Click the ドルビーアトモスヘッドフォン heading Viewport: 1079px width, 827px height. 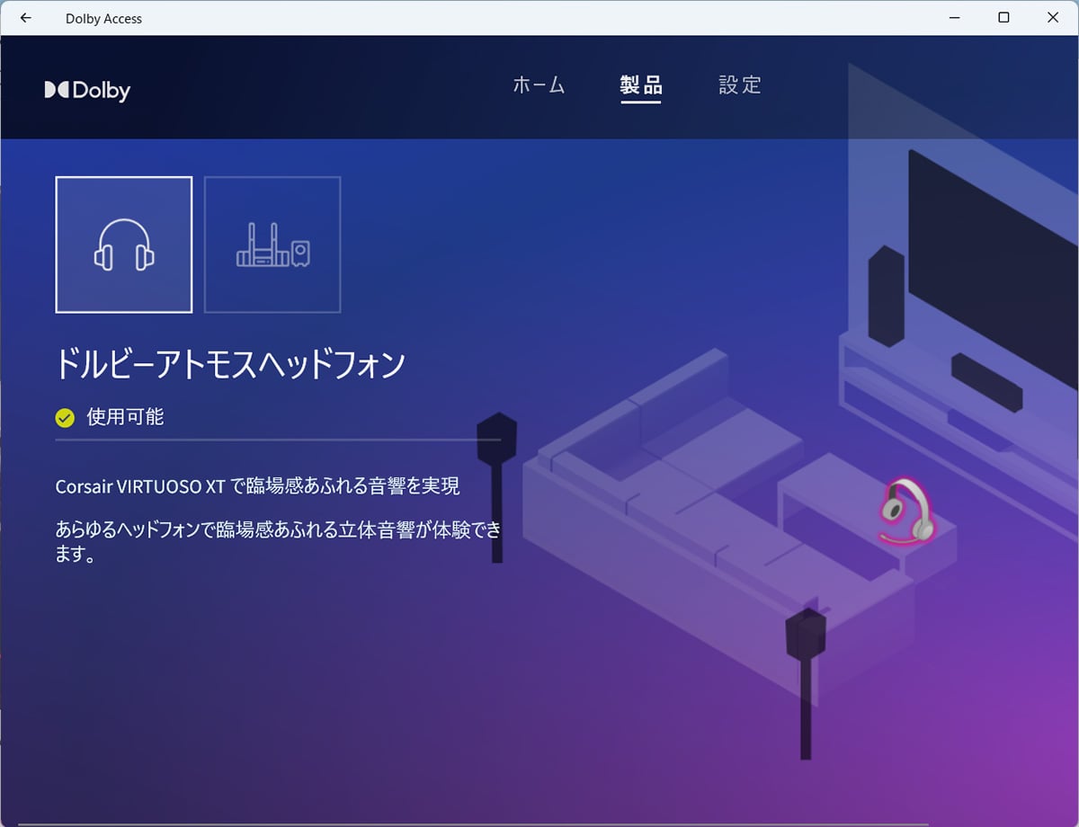tap(230, 364)
